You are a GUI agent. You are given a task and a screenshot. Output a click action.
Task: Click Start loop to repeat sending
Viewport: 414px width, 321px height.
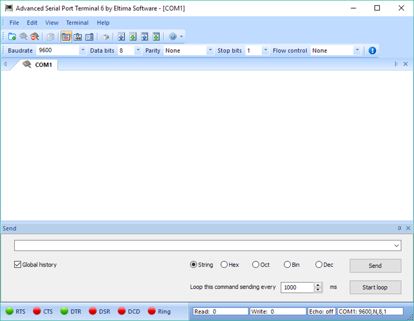[375, 287]
